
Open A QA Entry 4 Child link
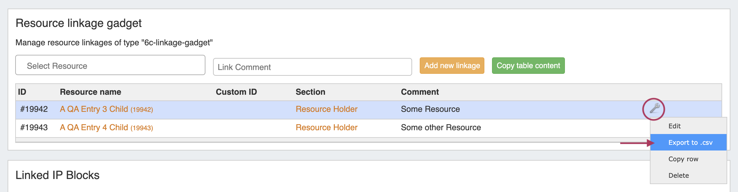[94, 128]
